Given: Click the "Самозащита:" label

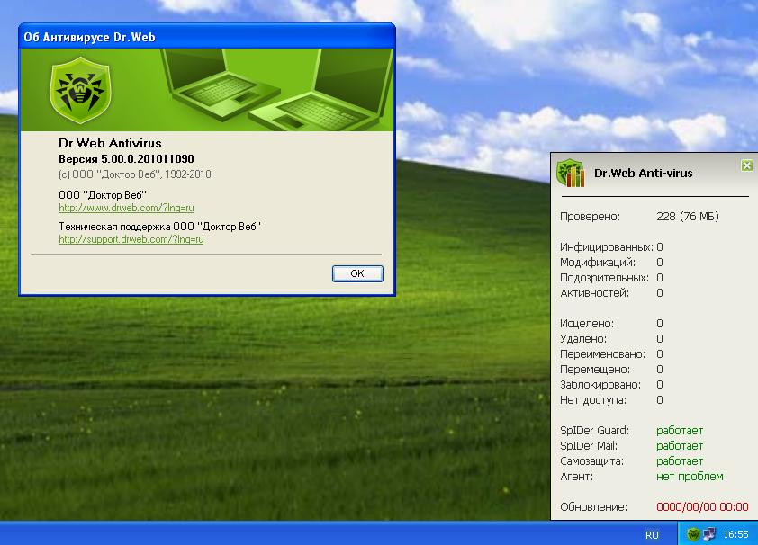Looking at the screenshot, I should 591,461.
